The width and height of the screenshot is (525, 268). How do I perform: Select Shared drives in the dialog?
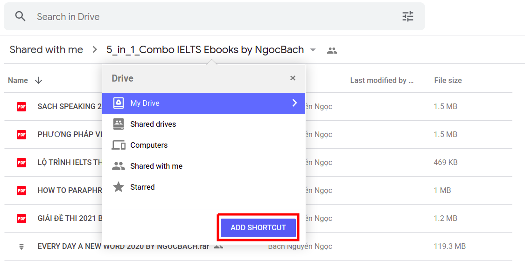203,124
